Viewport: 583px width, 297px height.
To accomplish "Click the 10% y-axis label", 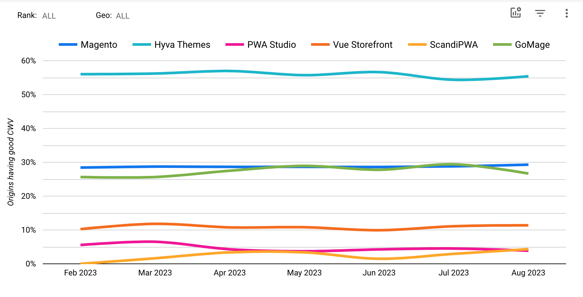I will click(x=29, y=230).
